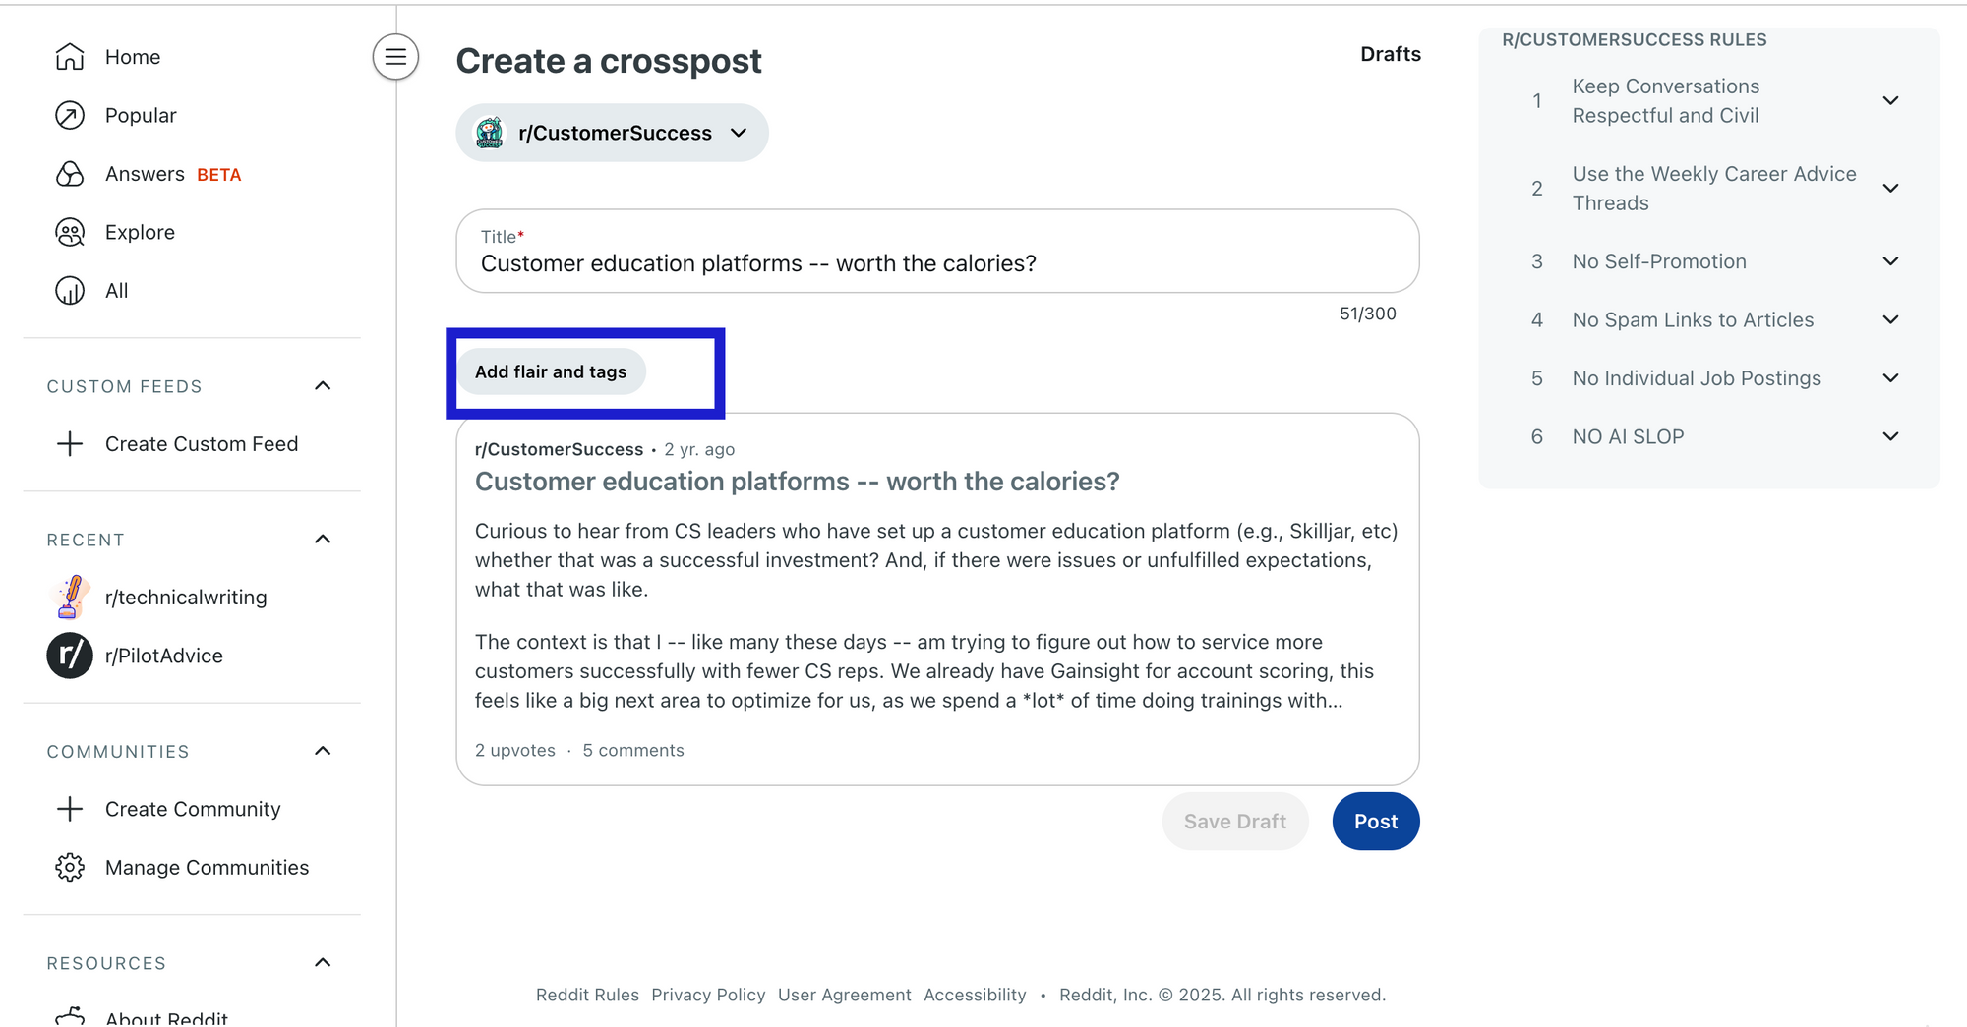Open Answers BETA from the sidebar
Screen dimensions: 1967x1027
pos(70,174)
